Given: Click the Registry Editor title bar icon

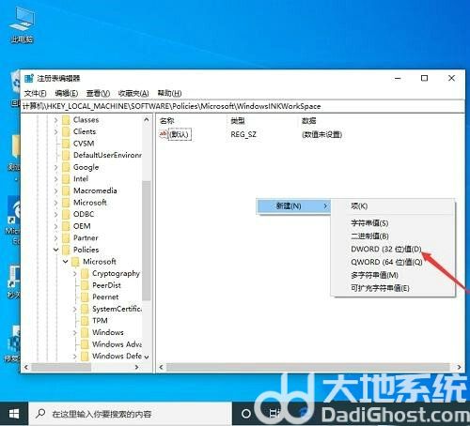Looking at the screenshot, I should coord(29,78).
